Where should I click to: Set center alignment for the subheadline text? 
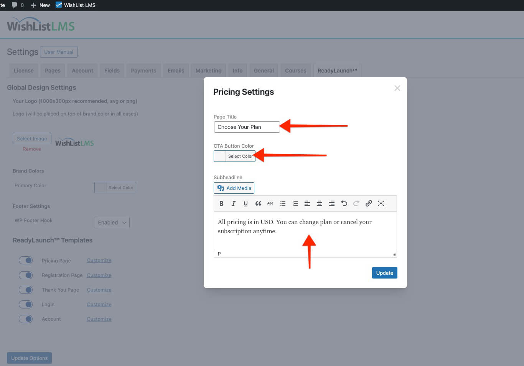coord(320,203)
